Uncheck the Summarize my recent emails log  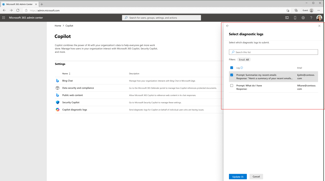click(x=232, y=75)
